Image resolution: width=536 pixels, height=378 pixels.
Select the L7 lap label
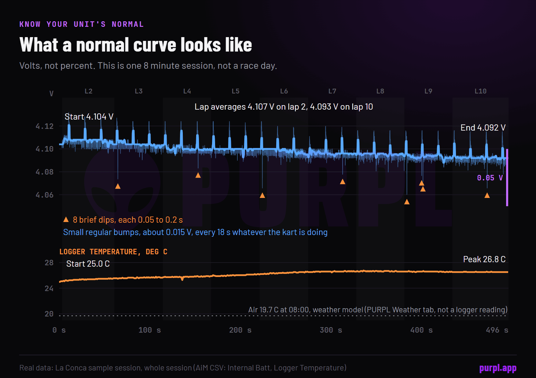(332, 91)
